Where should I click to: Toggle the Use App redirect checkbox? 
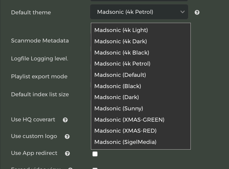coord(95,154)
